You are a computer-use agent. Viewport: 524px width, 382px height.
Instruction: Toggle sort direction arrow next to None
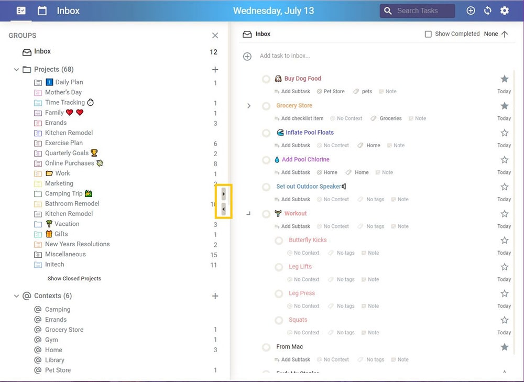[x=505, y=34]
